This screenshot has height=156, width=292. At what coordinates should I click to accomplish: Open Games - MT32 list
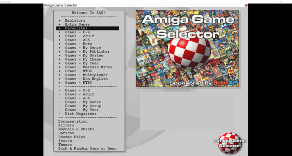click(x=79, y=71)
